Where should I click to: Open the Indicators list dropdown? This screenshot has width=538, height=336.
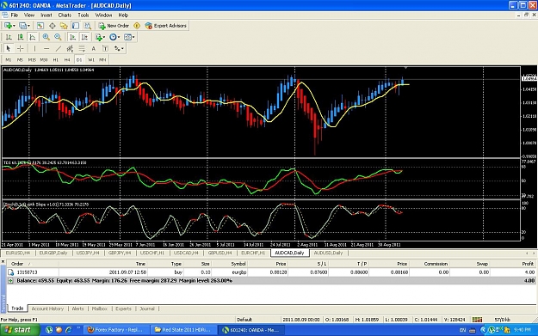(x=100, y=37)
